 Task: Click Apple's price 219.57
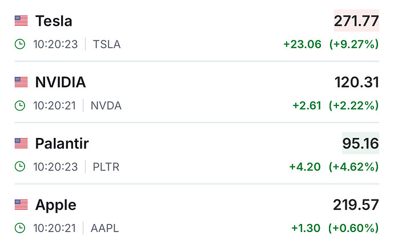(x=356, y=205)
